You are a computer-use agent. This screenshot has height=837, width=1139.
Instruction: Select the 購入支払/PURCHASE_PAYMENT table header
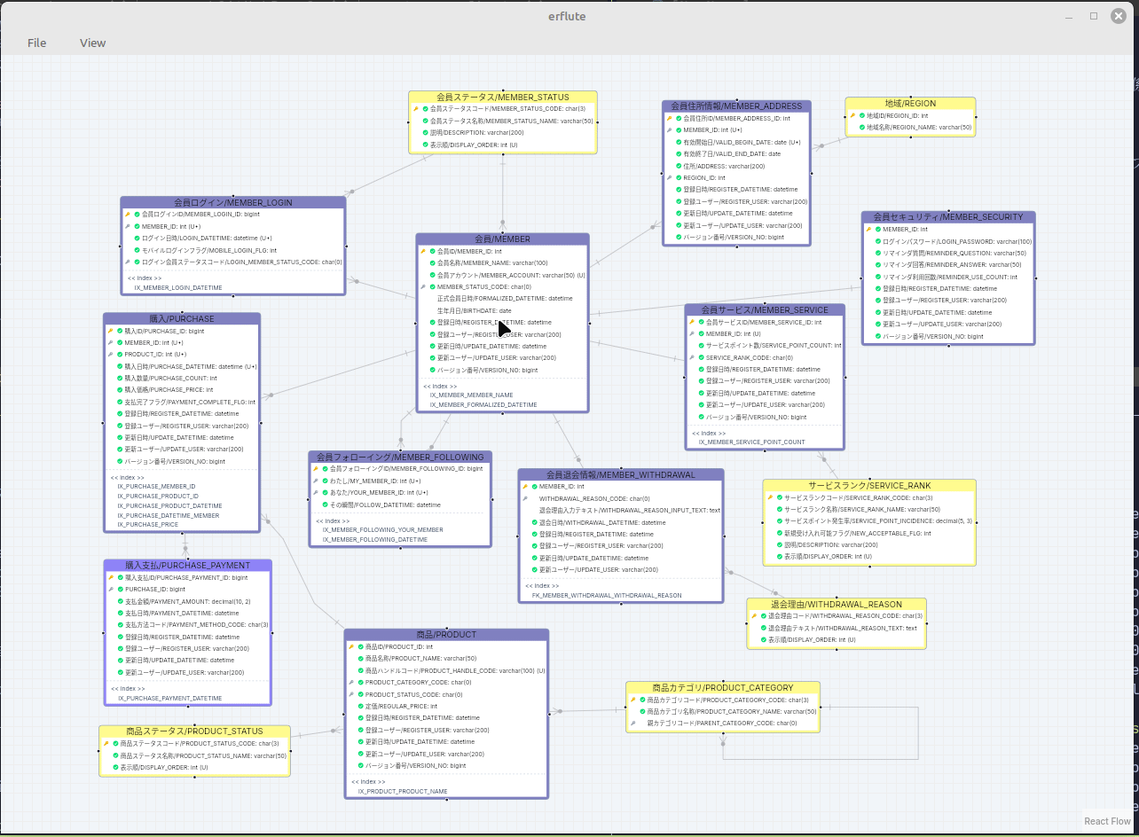187,565
